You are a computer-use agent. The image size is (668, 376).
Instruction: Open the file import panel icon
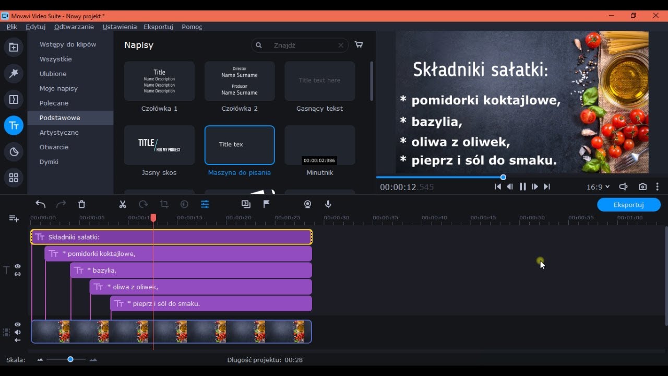click(x=14, y=48)
